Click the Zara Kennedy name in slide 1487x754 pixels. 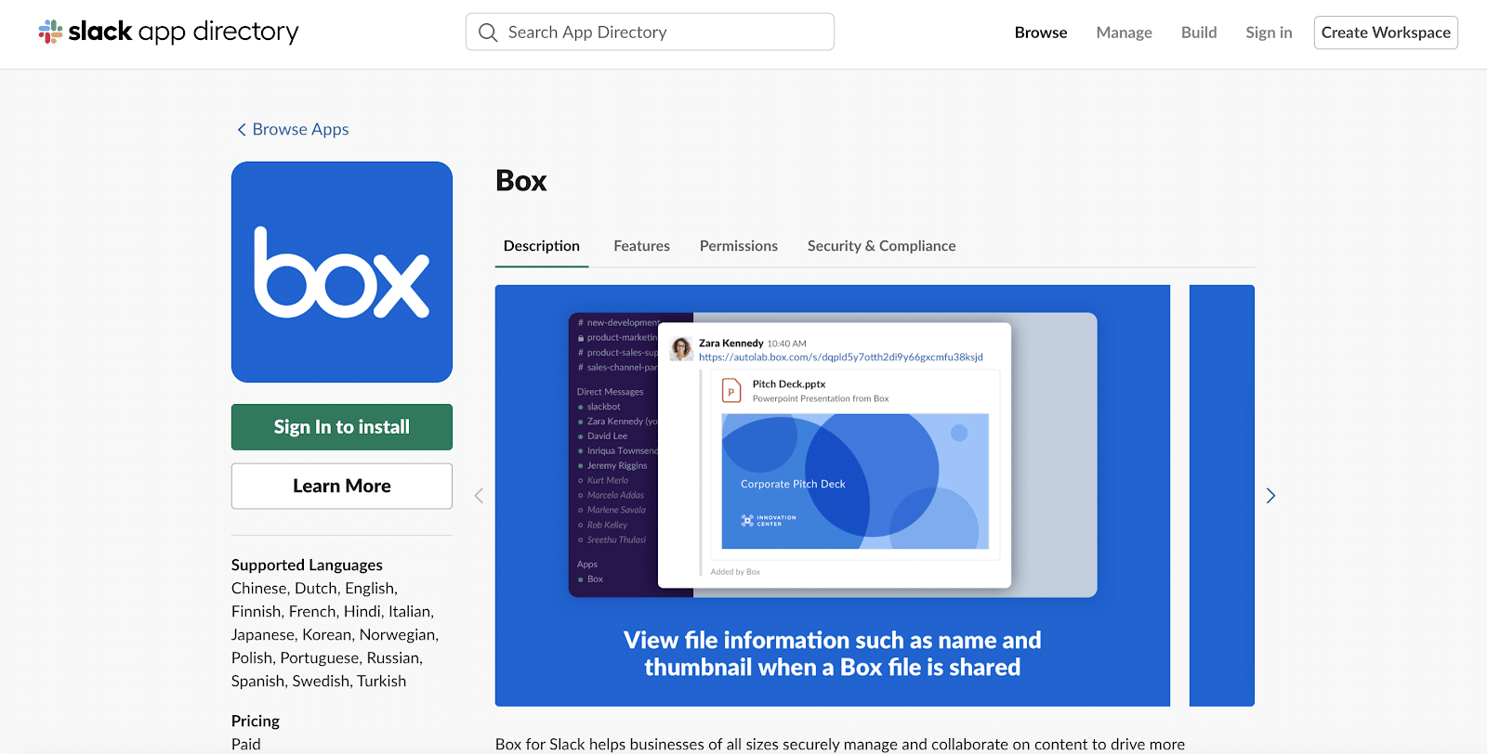point(731,343)
